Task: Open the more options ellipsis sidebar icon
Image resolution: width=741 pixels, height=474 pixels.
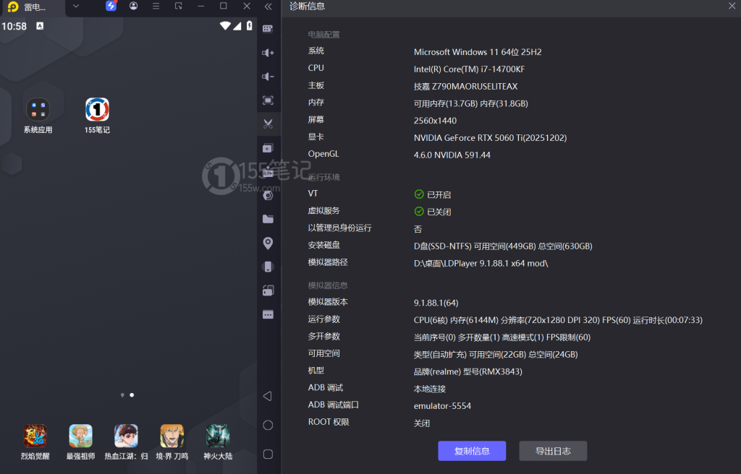Action: pos(268,314)
